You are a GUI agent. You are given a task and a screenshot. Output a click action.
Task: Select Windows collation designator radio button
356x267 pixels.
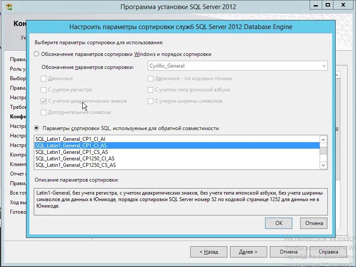click(x=36, y=54)
